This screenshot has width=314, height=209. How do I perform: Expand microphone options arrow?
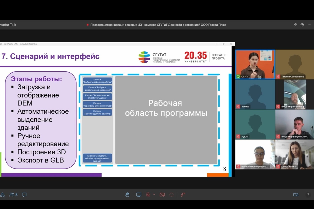tap(154, 195)
